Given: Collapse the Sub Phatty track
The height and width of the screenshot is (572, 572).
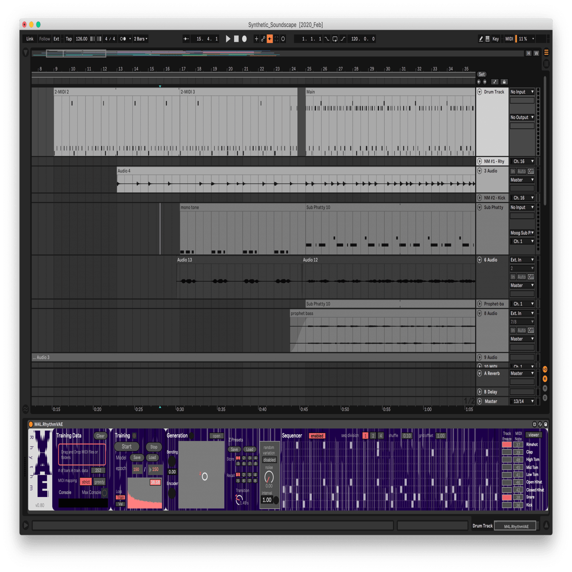Looking at the screenshot, I should point(479,207).
